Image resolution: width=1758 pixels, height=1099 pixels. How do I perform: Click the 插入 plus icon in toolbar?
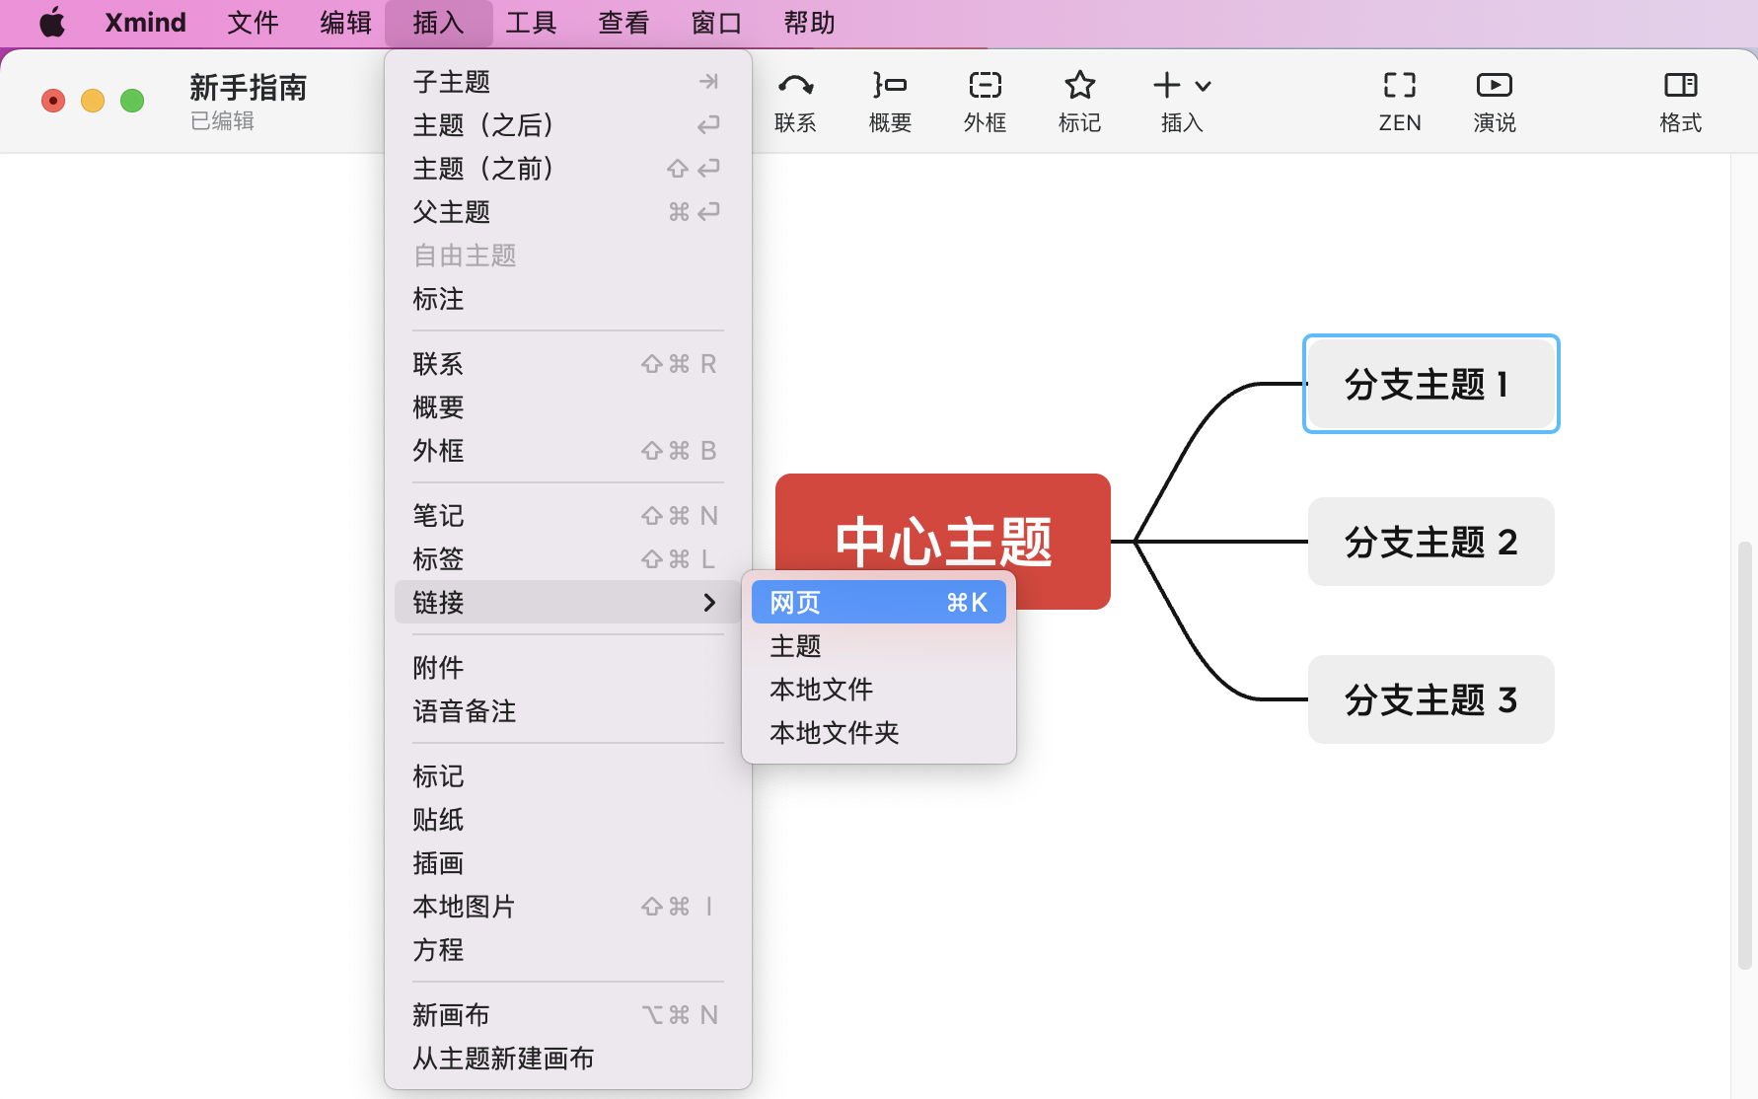coord(1165,85)
